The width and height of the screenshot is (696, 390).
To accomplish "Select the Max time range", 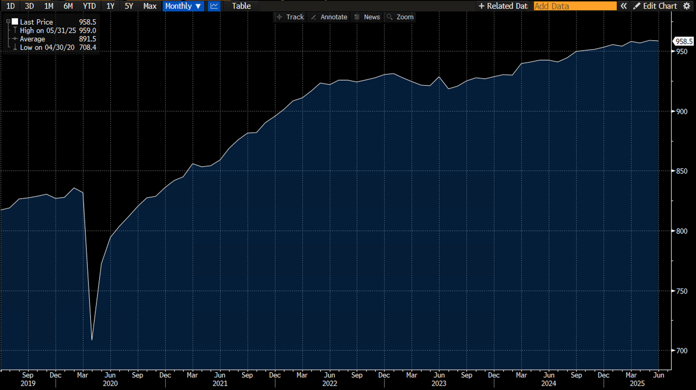I will pos(150,6).
